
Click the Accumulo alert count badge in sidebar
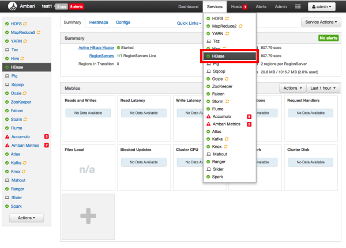click(46, 136)
